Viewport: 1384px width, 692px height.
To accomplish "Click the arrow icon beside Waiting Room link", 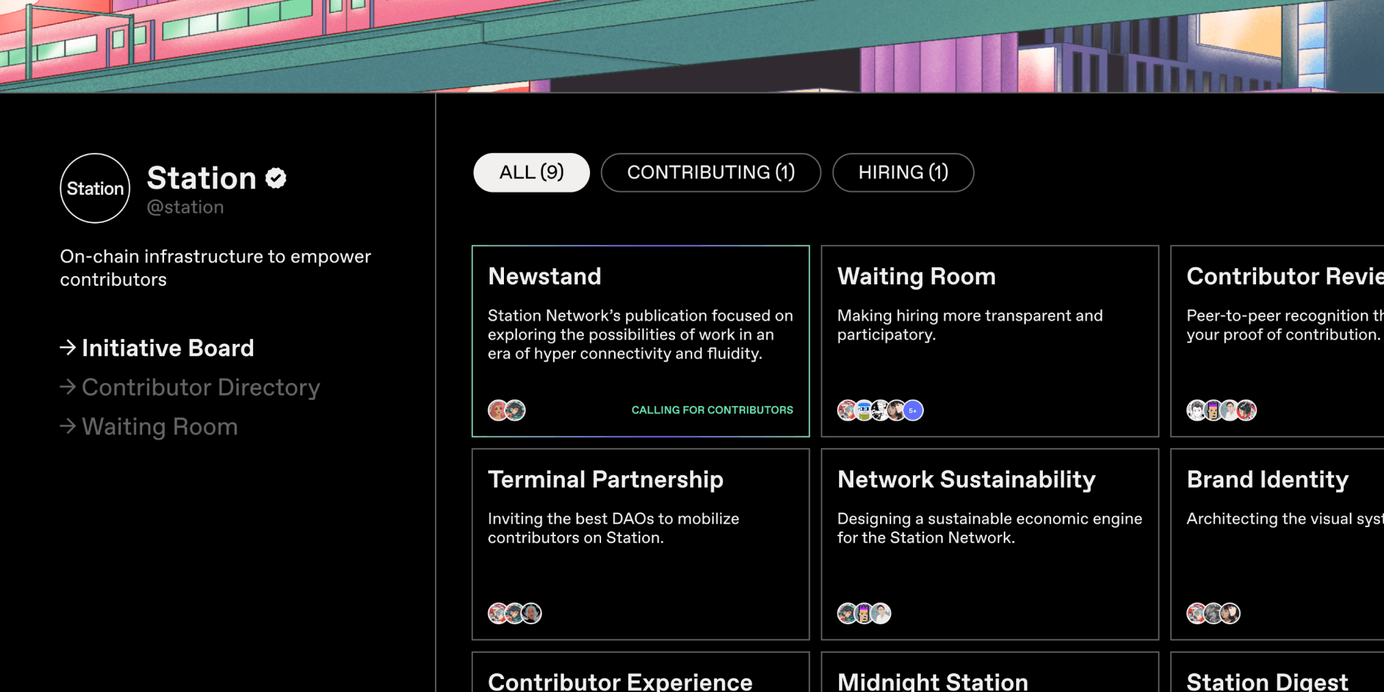I will pyautogui.click(x=68, y=427).
